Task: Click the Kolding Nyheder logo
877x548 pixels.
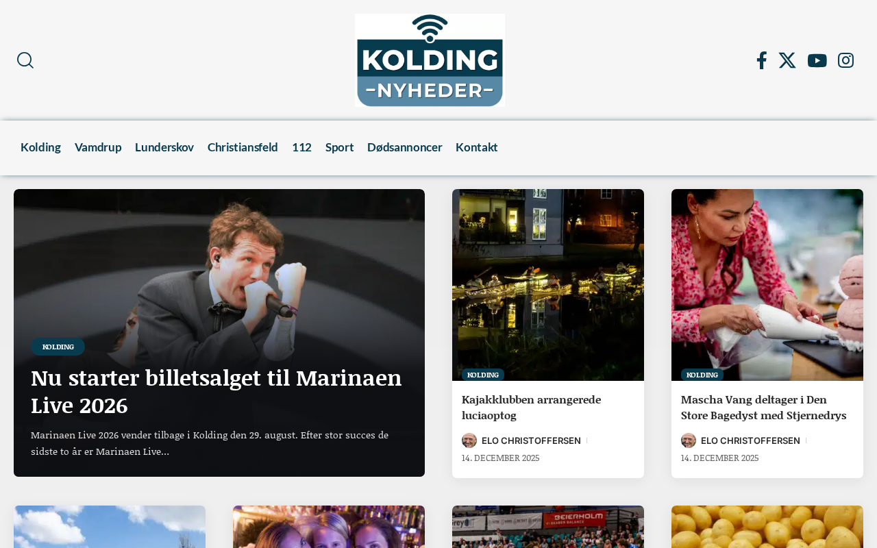Action: pos(430,60)
